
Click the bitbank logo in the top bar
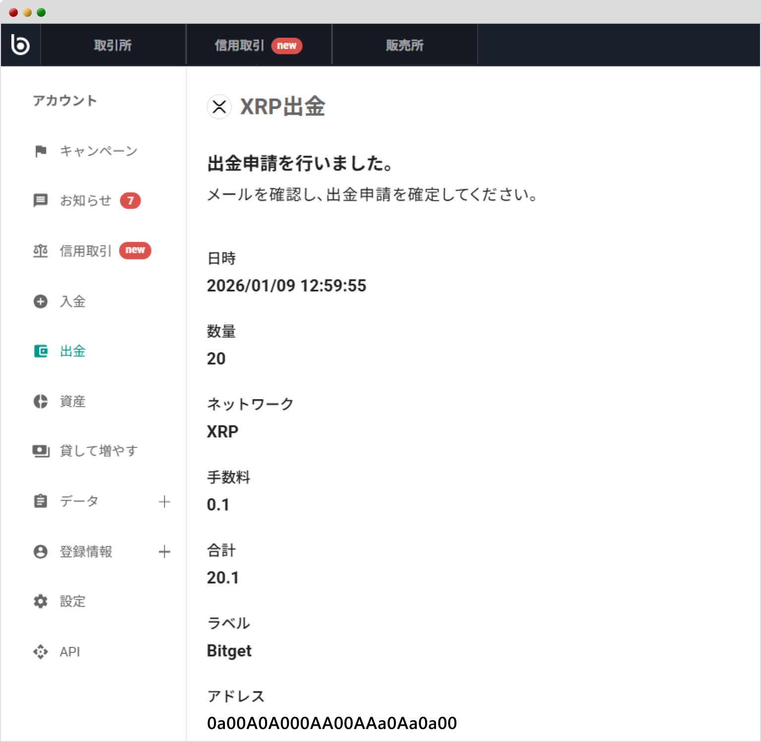[x=20, y=44]
